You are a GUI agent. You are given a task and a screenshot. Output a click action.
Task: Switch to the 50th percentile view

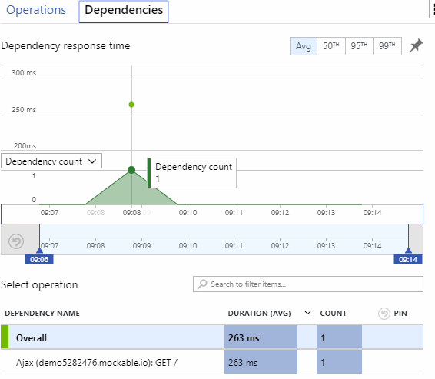331,46
